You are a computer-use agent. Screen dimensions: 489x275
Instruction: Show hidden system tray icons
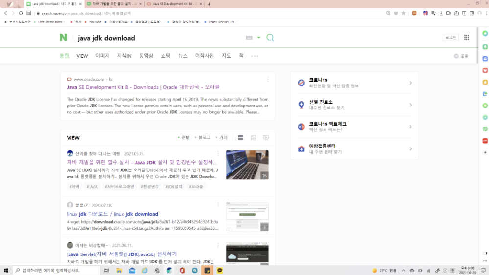point(403,270)
